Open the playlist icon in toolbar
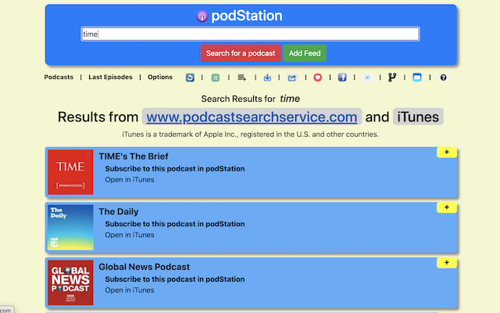This screenshot has height=313, width=500. click(241, 77)
